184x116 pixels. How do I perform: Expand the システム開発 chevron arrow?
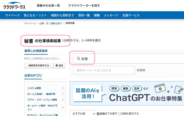(63, 88)
